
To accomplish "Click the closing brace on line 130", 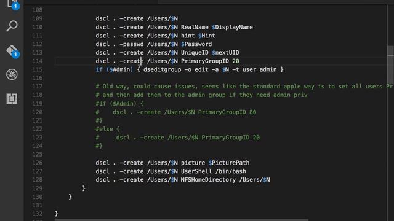I will (70, 197).
